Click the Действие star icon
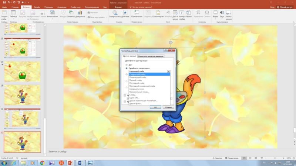Screen dimensions: 296x166 click(125, 13)
